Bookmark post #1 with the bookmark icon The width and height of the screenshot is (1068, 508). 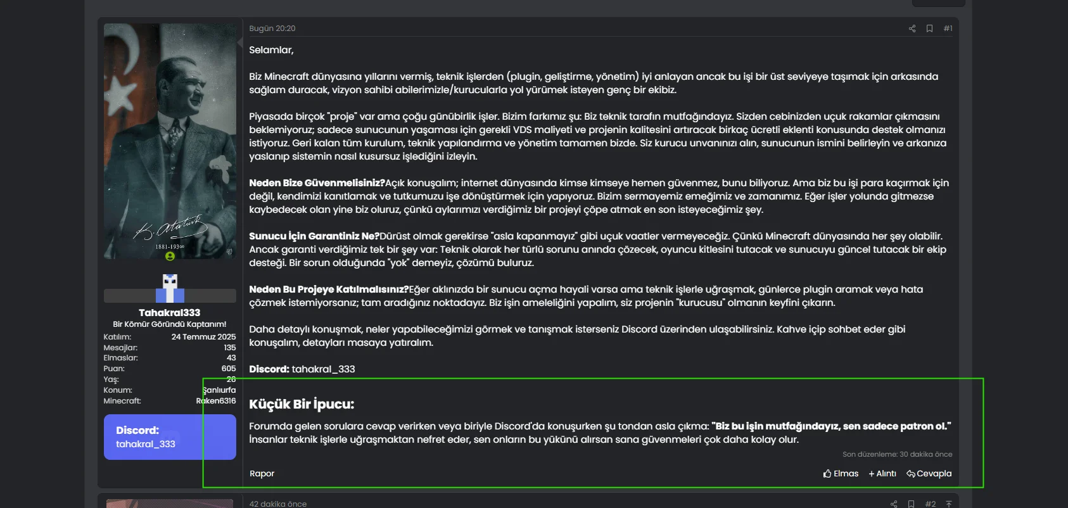(929, 29)
